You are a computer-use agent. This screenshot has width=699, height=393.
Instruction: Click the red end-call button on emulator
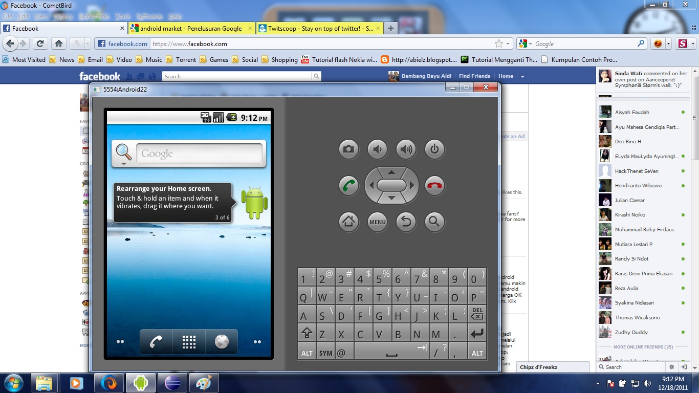point(434,185)
